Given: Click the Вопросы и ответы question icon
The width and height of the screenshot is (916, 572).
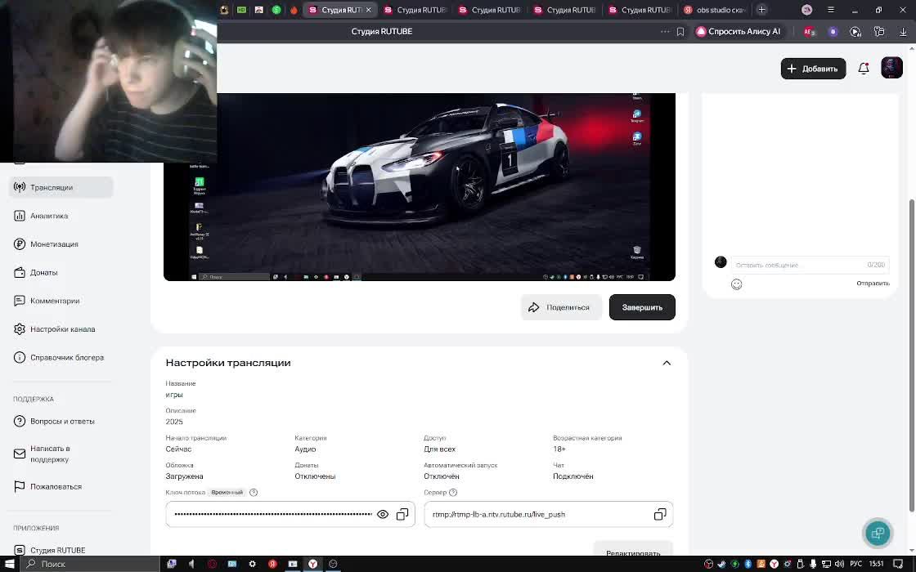Looking at the screenshot, I should 20,421.
